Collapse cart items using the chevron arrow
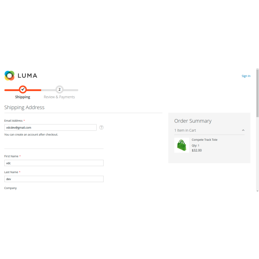This screenshot has width=259, height=259. (243, 130)
